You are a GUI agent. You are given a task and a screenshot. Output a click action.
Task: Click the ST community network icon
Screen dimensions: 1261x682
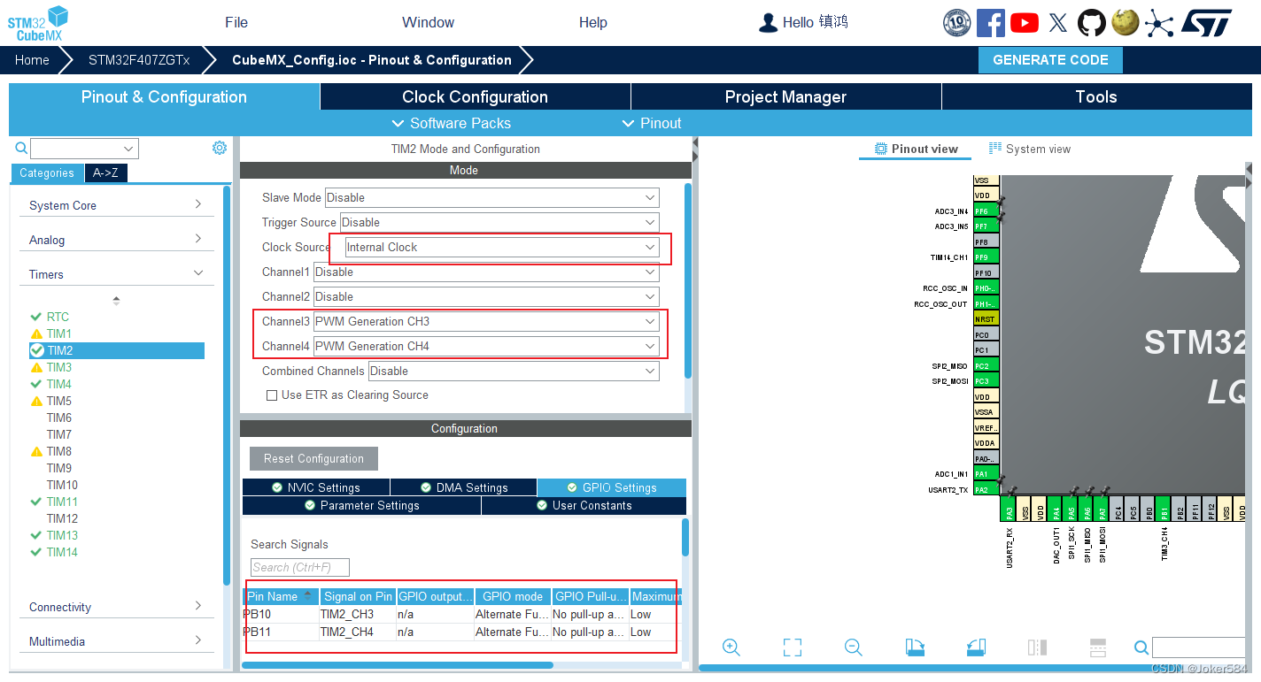[x=1158, y=23]
